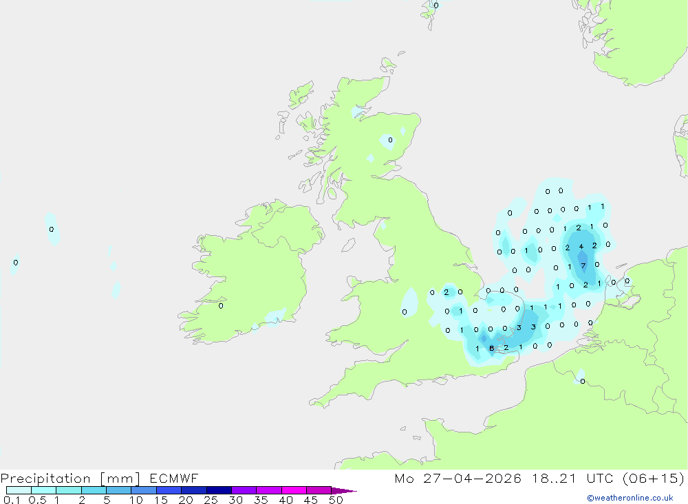Image resolution: width=688 pixels, height=504 pixels.
Task: Click the '15' legend scale label
Action: pos(160,500)
